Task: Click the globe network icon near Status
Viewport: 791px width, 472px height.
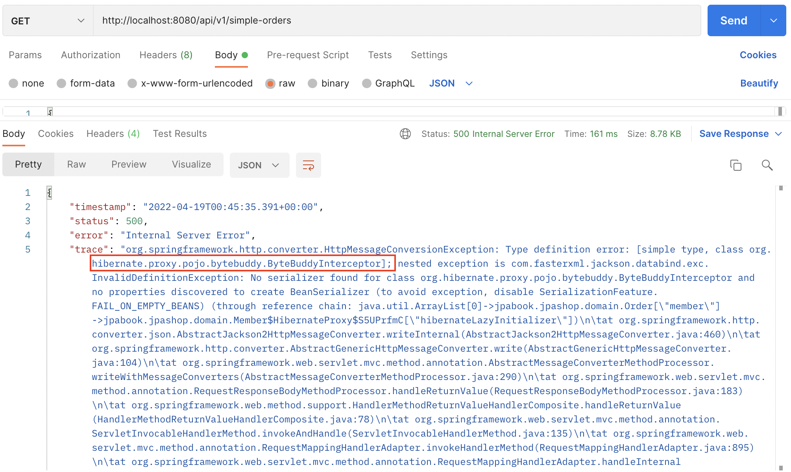Action: (x=405, y=134)
